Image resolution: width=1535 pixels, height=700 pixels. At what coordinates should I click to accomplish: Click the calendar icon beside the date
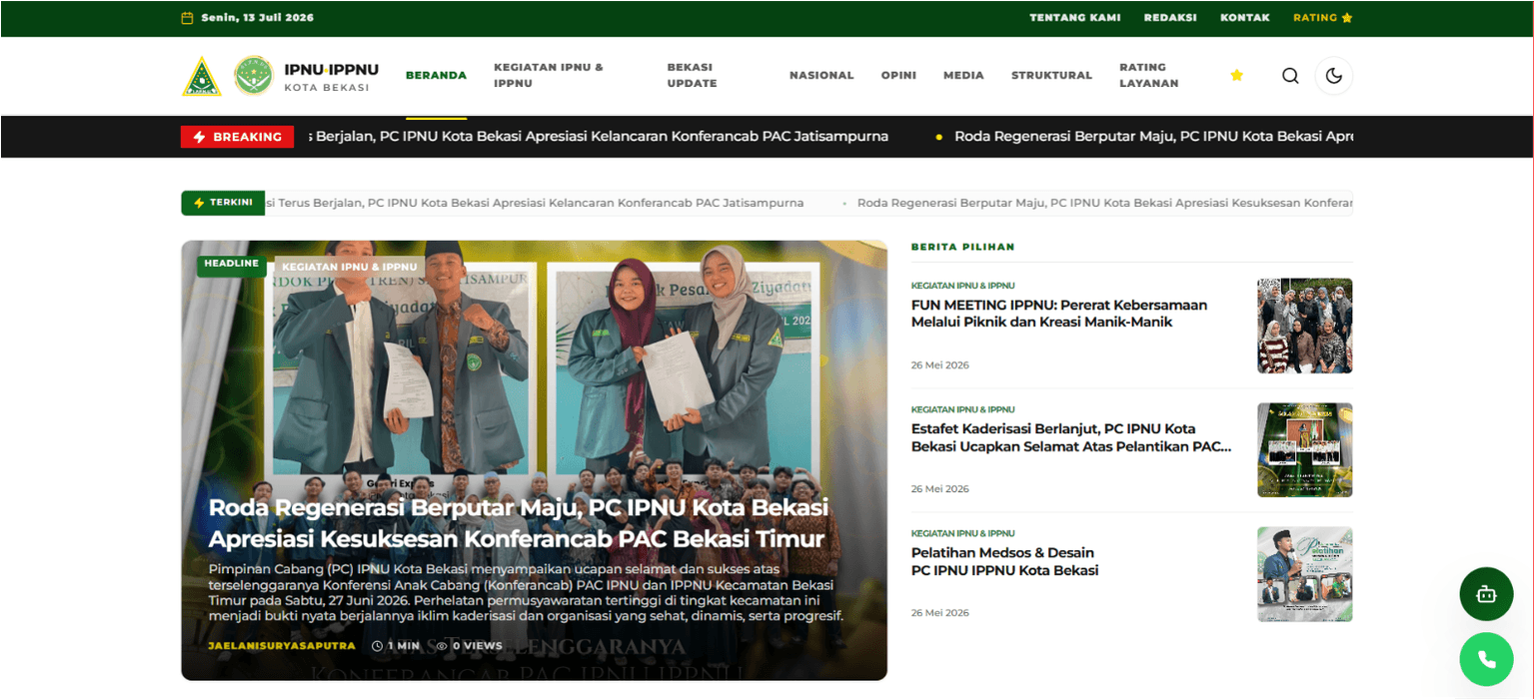pyautogui.click(x=187, y=18)
